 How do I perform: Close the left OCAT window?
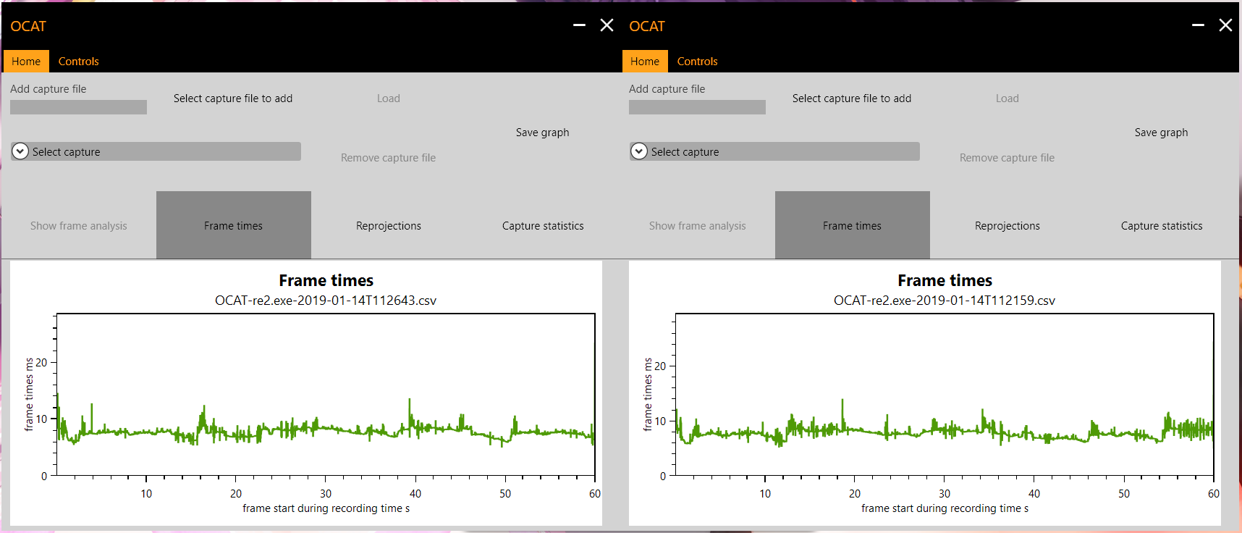coord(607,25)
